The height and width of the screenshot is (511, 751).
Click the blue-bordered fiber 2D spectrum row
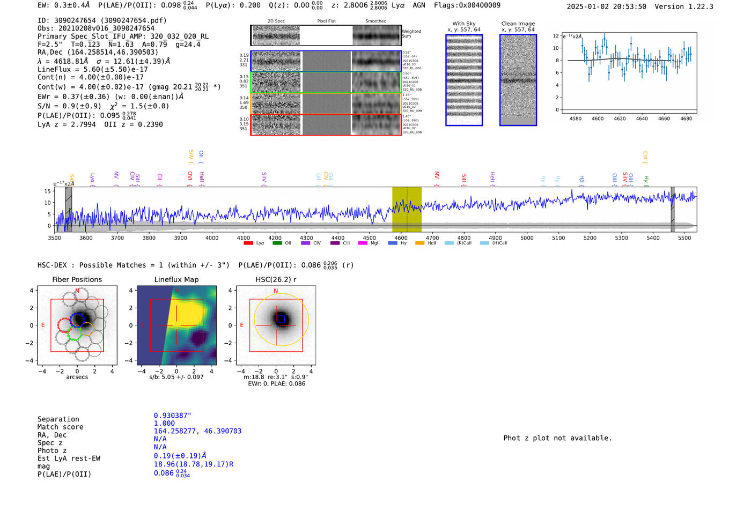[x=326, y=61]
